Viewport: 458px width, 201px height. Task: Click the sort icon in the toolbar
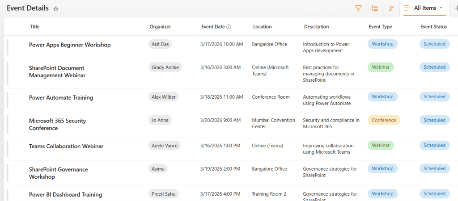point(391,8)
